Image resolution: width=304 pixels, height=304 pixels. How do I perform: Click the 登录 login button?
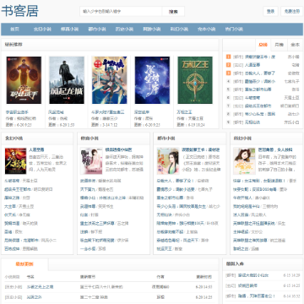[x=270, y=11]
